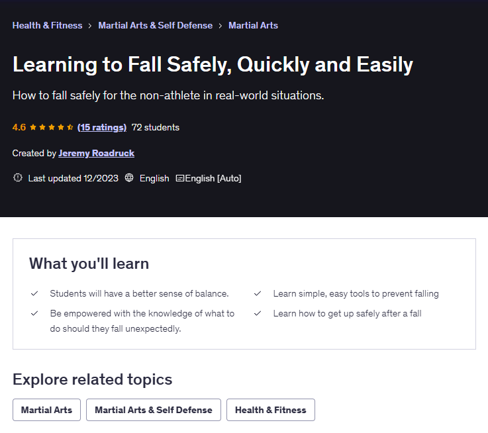
Task: Click the course title 'Learning to Fall Safely'
Action: pos(213,64)
